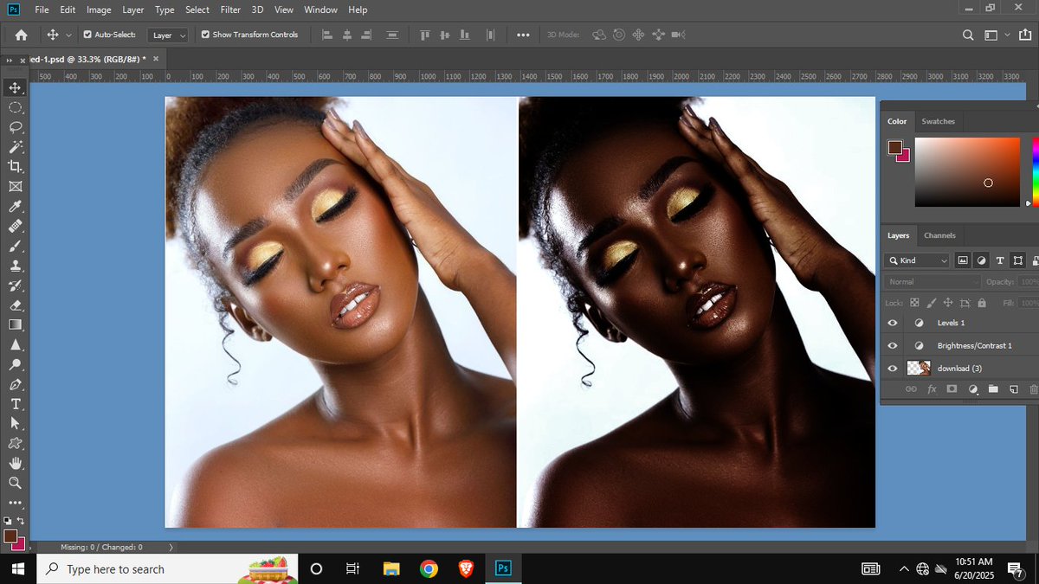This screenshot has width=1039, height=584.
Task: Hide the download (3) layer
Action: click(893, 368)
